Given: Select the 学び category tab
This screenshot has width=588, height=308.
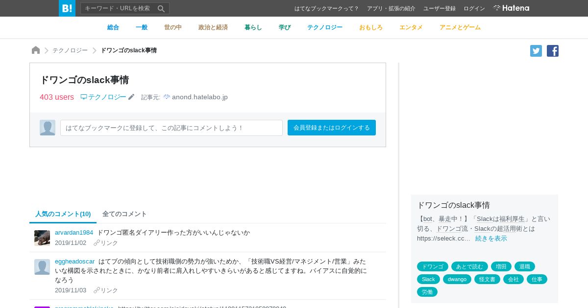Looking at the screenshot, I should (285, 27).
